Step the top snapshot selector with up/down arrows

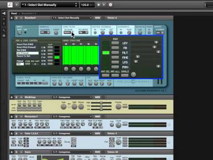tap(76, 5)
